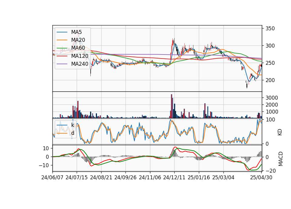Click the 2000 volume axis tick label

tap(272, 105)
